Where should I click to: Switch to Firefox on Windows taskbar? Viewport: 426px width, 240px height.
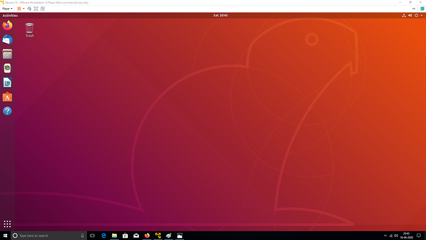pos(147,236)
